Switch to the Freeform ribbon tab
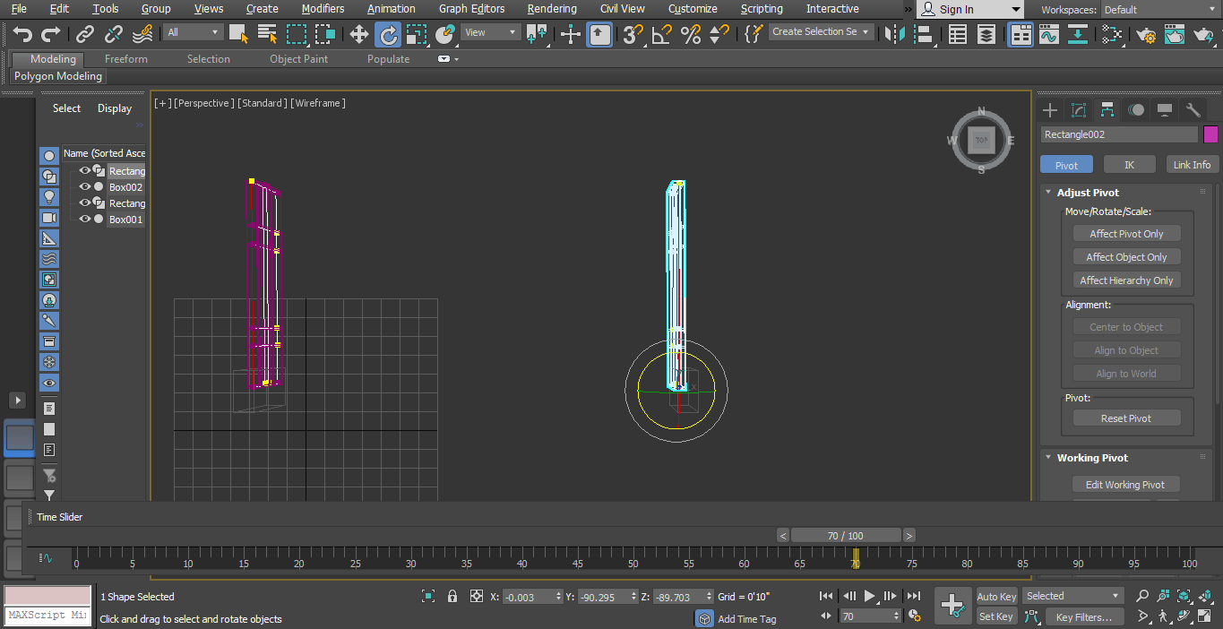 [x=125, y=58]
